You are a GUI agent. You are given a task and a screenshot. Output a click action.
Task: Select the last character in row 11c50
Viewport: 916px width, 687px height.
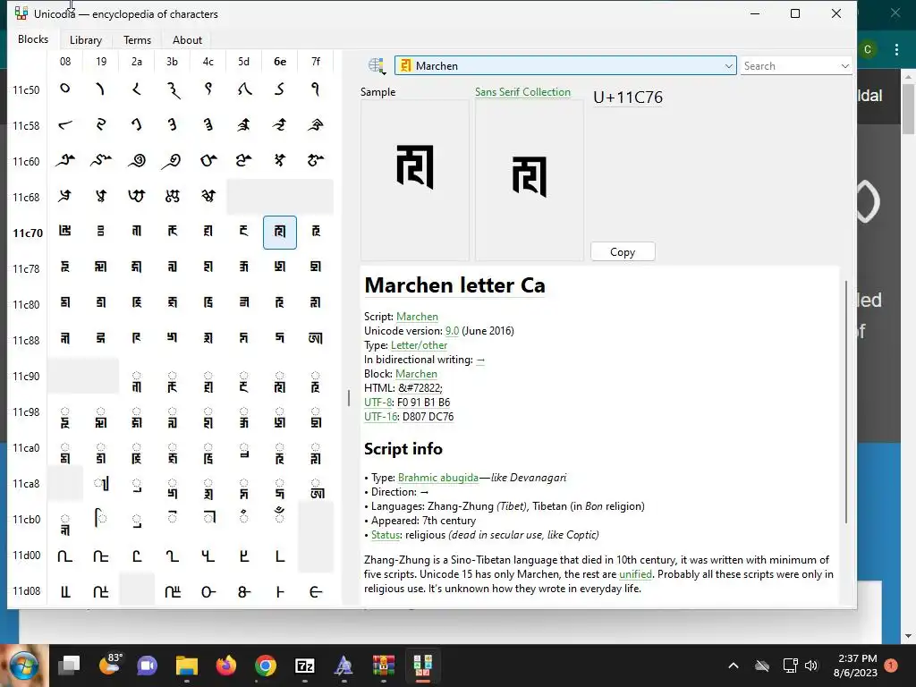tap(316, 89)
